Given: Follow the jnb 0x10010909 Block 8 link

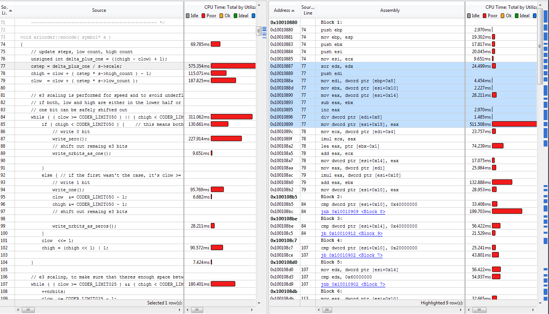Looking at the screenshot, I should pyautogui.click(x=353, y=212).
